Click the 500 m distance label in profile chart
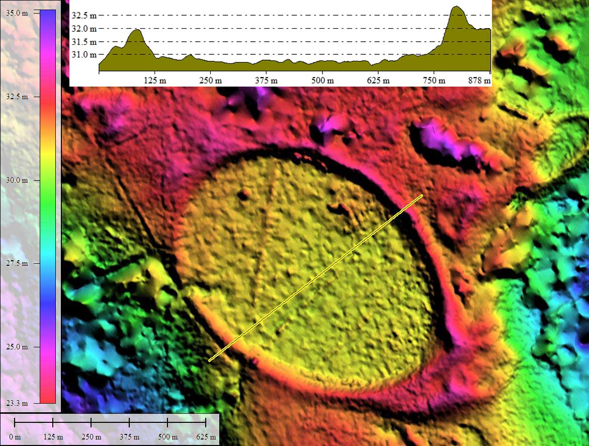 pyautogui.click(x=322, y=81)
